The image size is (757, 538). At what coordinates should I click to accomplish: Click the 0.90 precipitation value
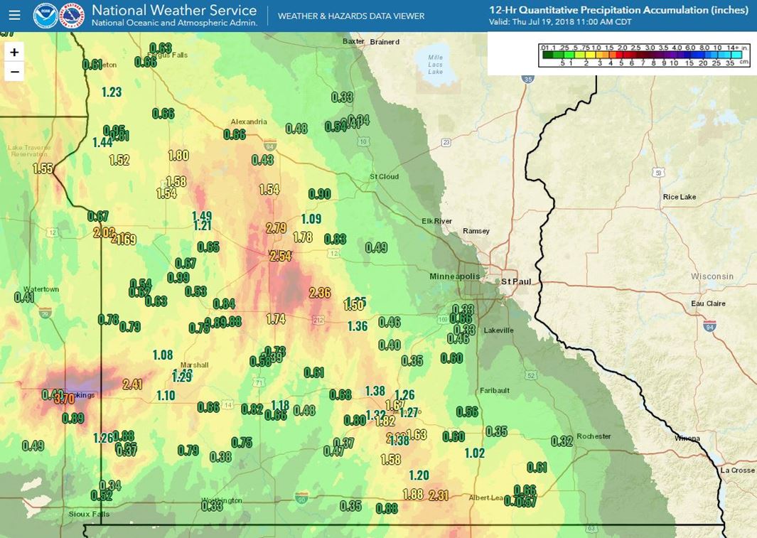(x=320, y=194)
